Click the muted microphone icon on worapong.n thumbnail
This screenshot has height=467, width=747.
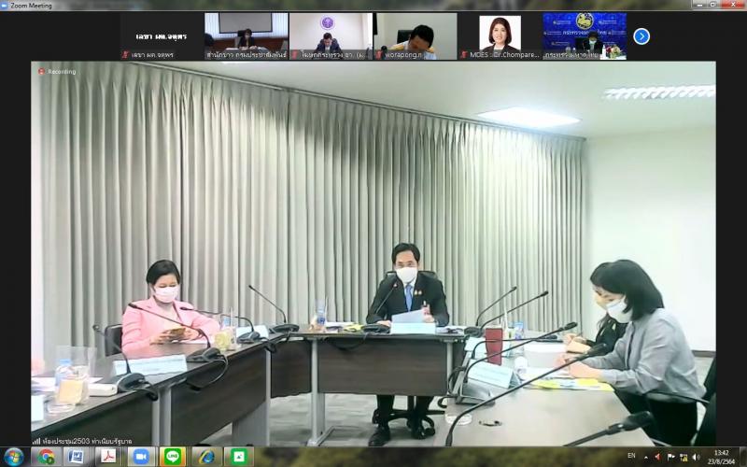(x=379, y=55)
